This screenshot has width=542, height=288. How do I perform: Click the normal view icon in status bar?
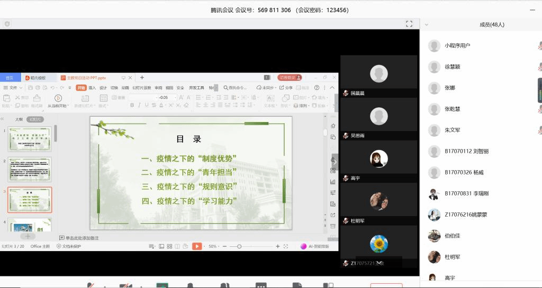(x=161, y=246)
